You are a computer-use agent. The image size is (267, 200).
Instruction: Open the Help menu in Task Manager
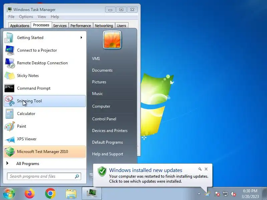[x=55, y=17]
